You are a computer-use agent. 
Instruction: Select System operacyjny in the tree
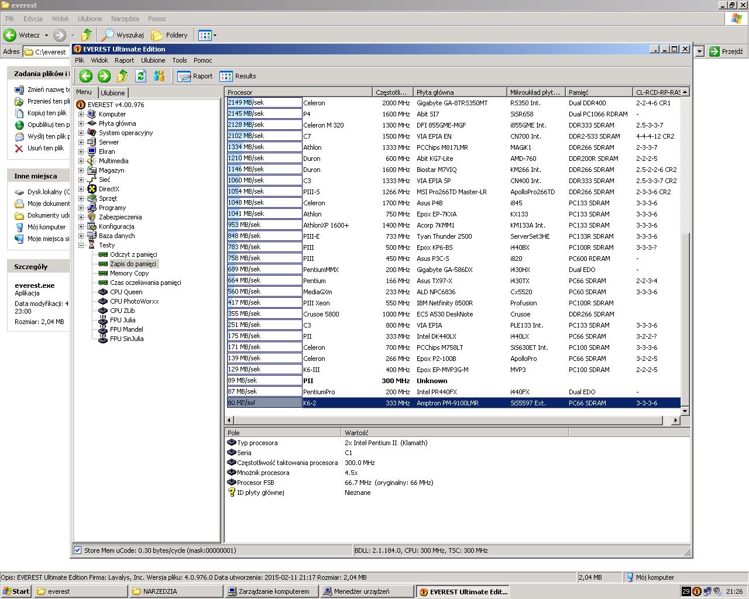tap(126, 133)
